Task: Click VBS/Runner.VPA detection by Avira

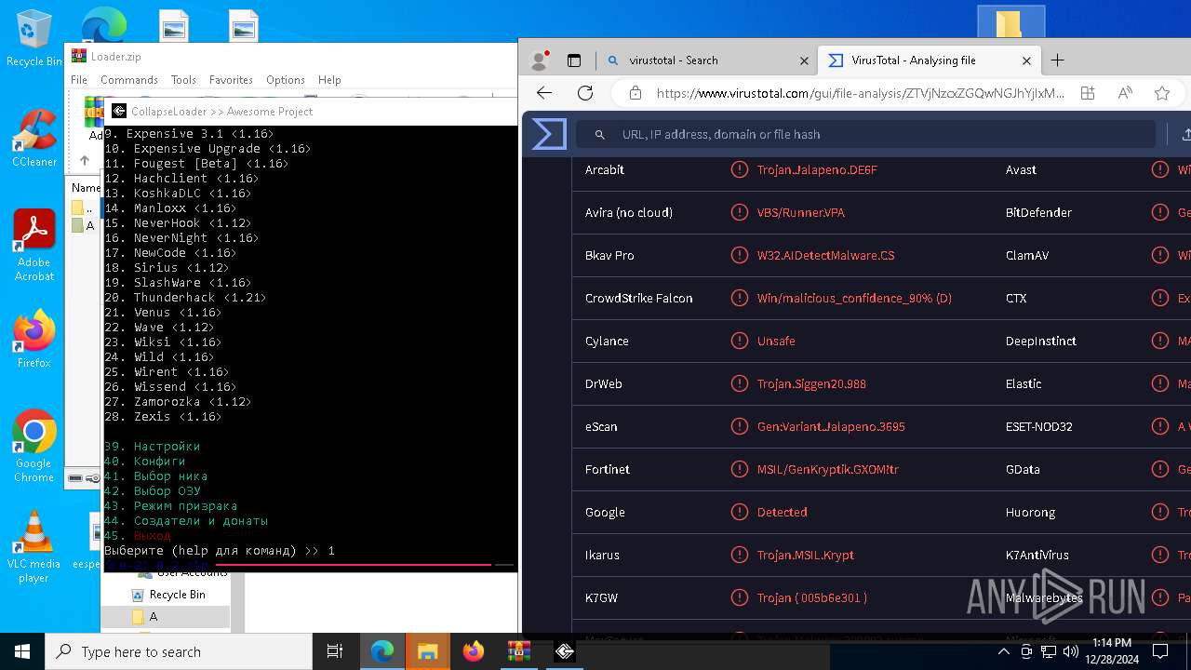Action: pyautogui.click(x=801, y=212)
